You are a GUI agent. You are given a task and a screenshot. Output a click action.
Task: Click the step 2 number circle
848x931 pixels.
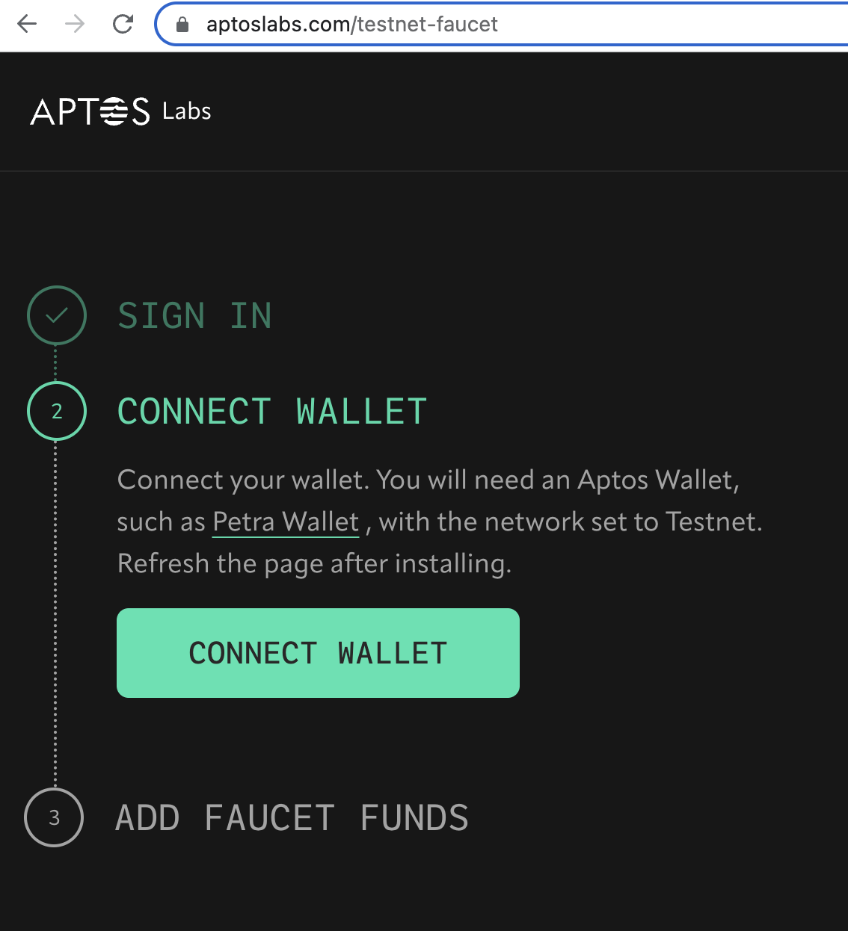click(57, 411)
